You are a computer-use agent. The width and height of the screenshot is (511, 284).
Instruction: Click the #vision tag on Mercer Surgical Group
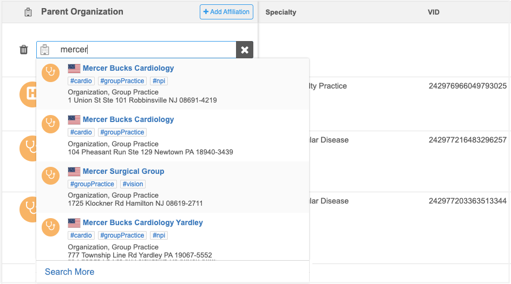point(132,184)
